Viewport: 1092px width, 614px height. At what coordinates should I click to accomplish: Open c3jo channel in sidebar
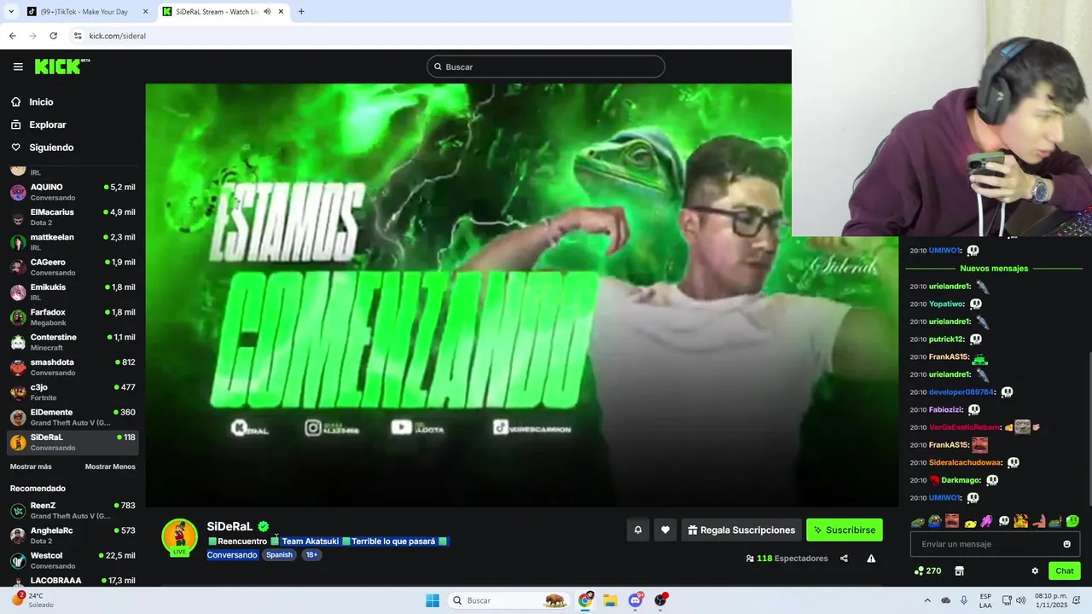coord(73,392)
